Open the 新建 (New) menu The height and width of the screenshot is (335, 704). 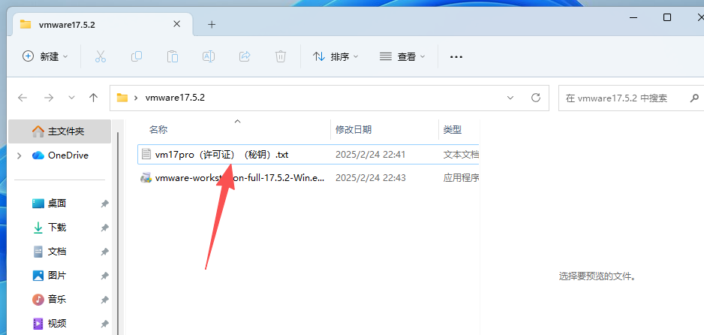tap(45, 56)
